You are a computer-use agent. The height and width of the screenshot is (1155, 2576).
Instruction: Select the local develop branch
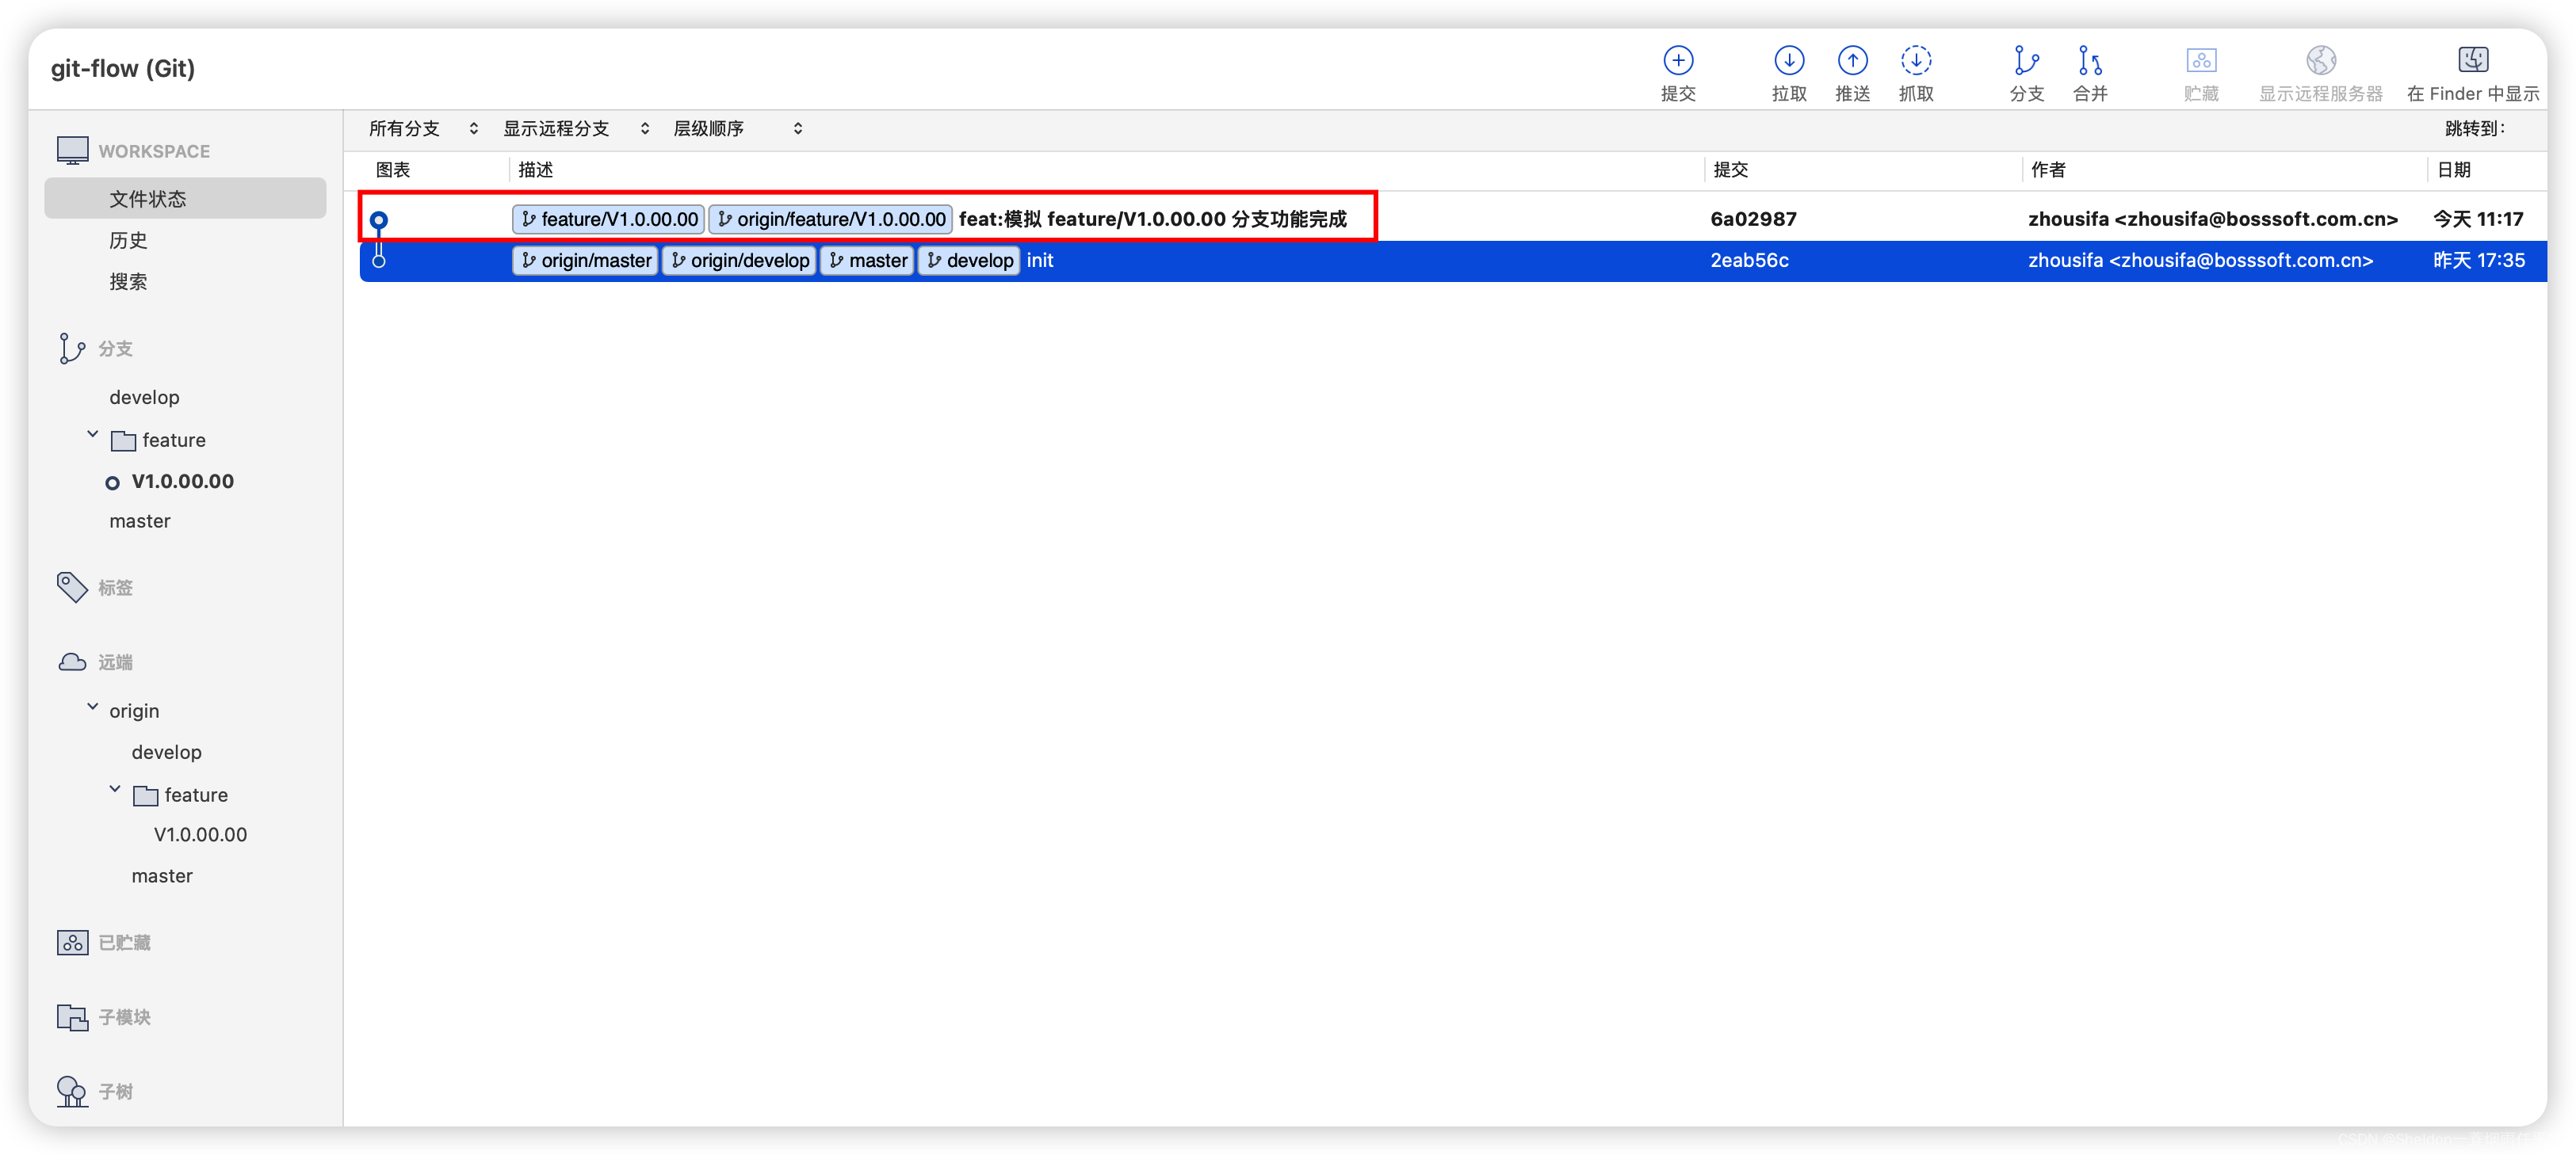[x=144, y=398]
